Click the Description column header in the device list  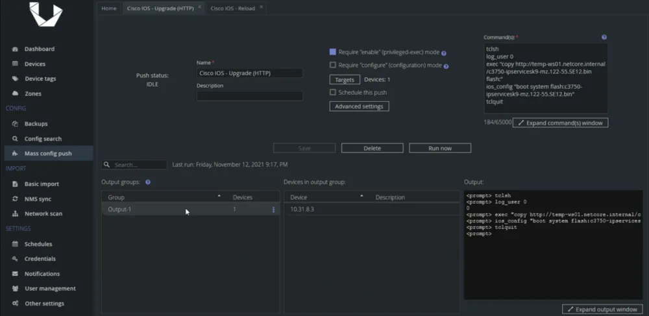click(390, 197)
